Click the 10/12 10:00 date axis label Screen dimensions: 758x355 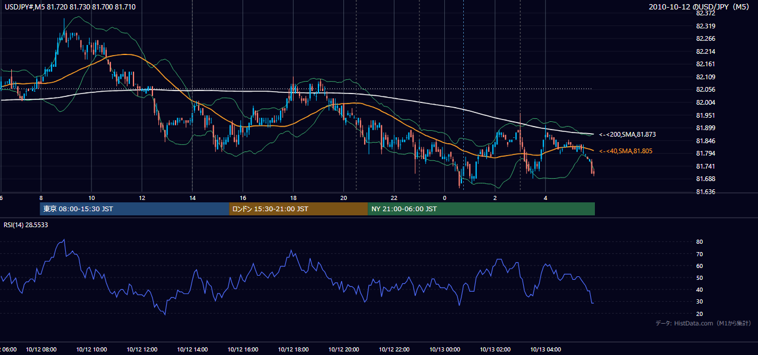(x=91, y=350)
